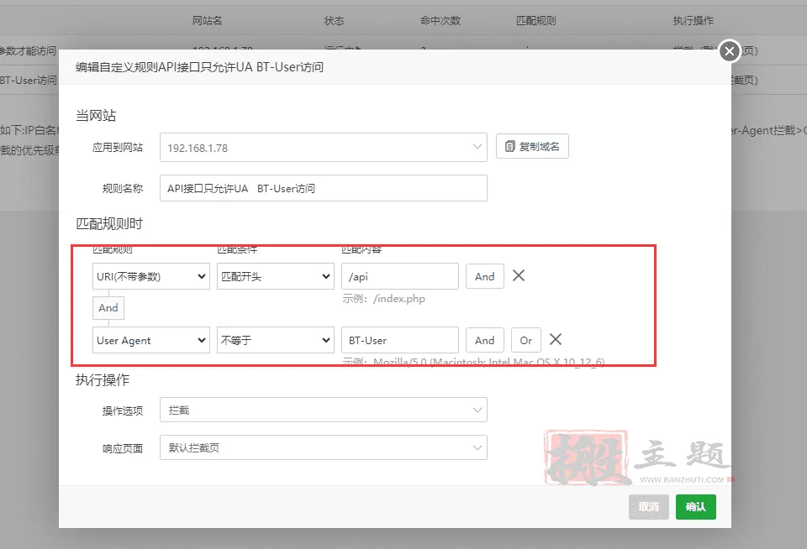The image size is (807, 549).
Task: Click the 网站名 column header in background table
Action: coord(207,20)
